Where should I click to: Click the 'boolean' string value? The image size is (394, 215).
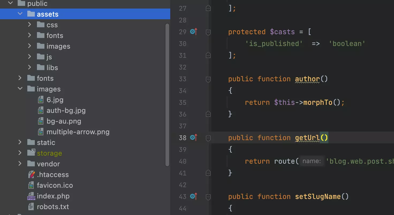(347, 44)
